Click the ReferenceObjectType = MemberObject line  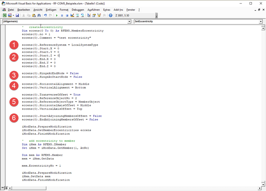(x=61, y=102)
